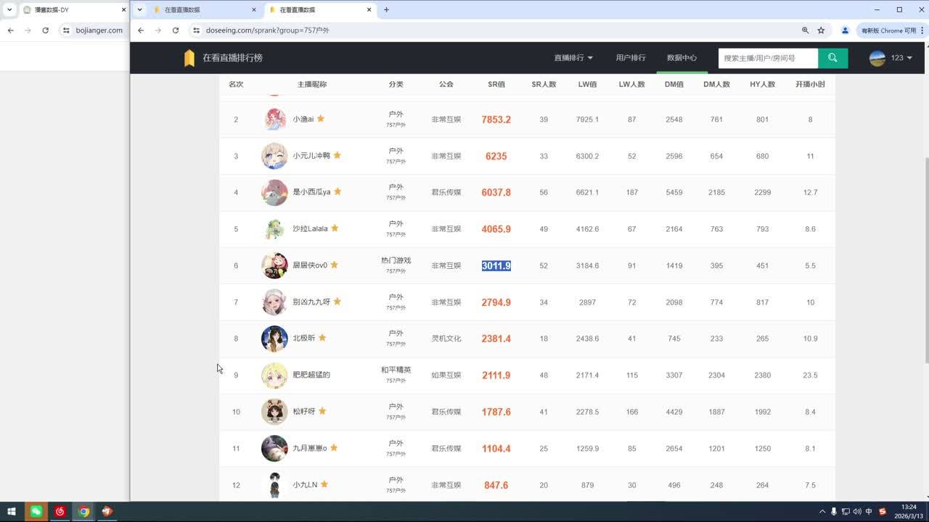Select the 数据中心 menu item
This screenshot has height=522, width=929.
coord(682,58)
